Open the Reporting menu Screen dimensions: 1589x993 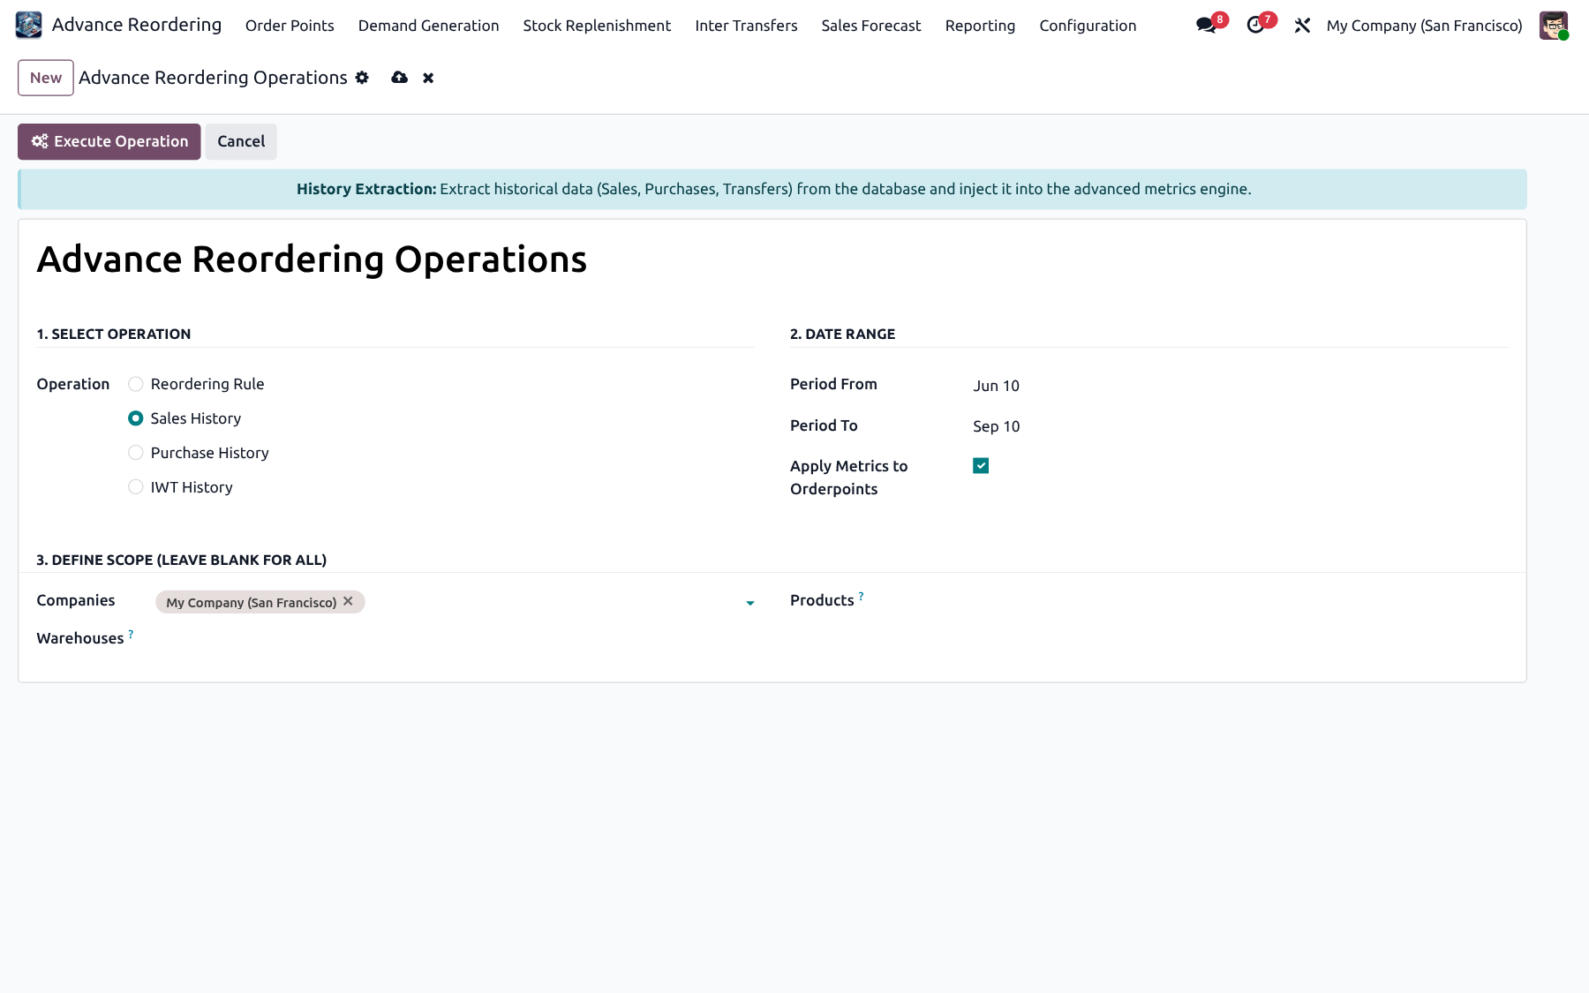[x=980, y=26]
